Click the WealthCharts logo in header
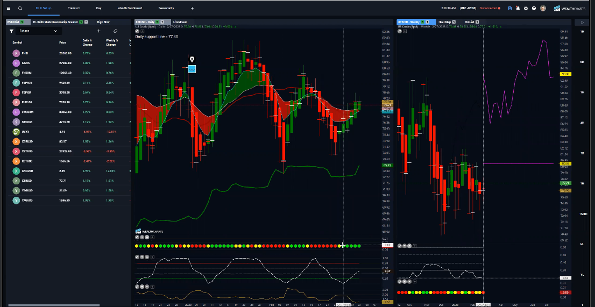Image resolution: width=595 pixels, height=307 pixels. click(x=569, y=8)
